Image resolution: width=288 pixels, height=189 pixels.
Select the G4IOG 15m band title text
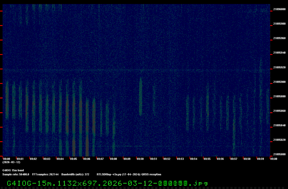coord(13,170)
